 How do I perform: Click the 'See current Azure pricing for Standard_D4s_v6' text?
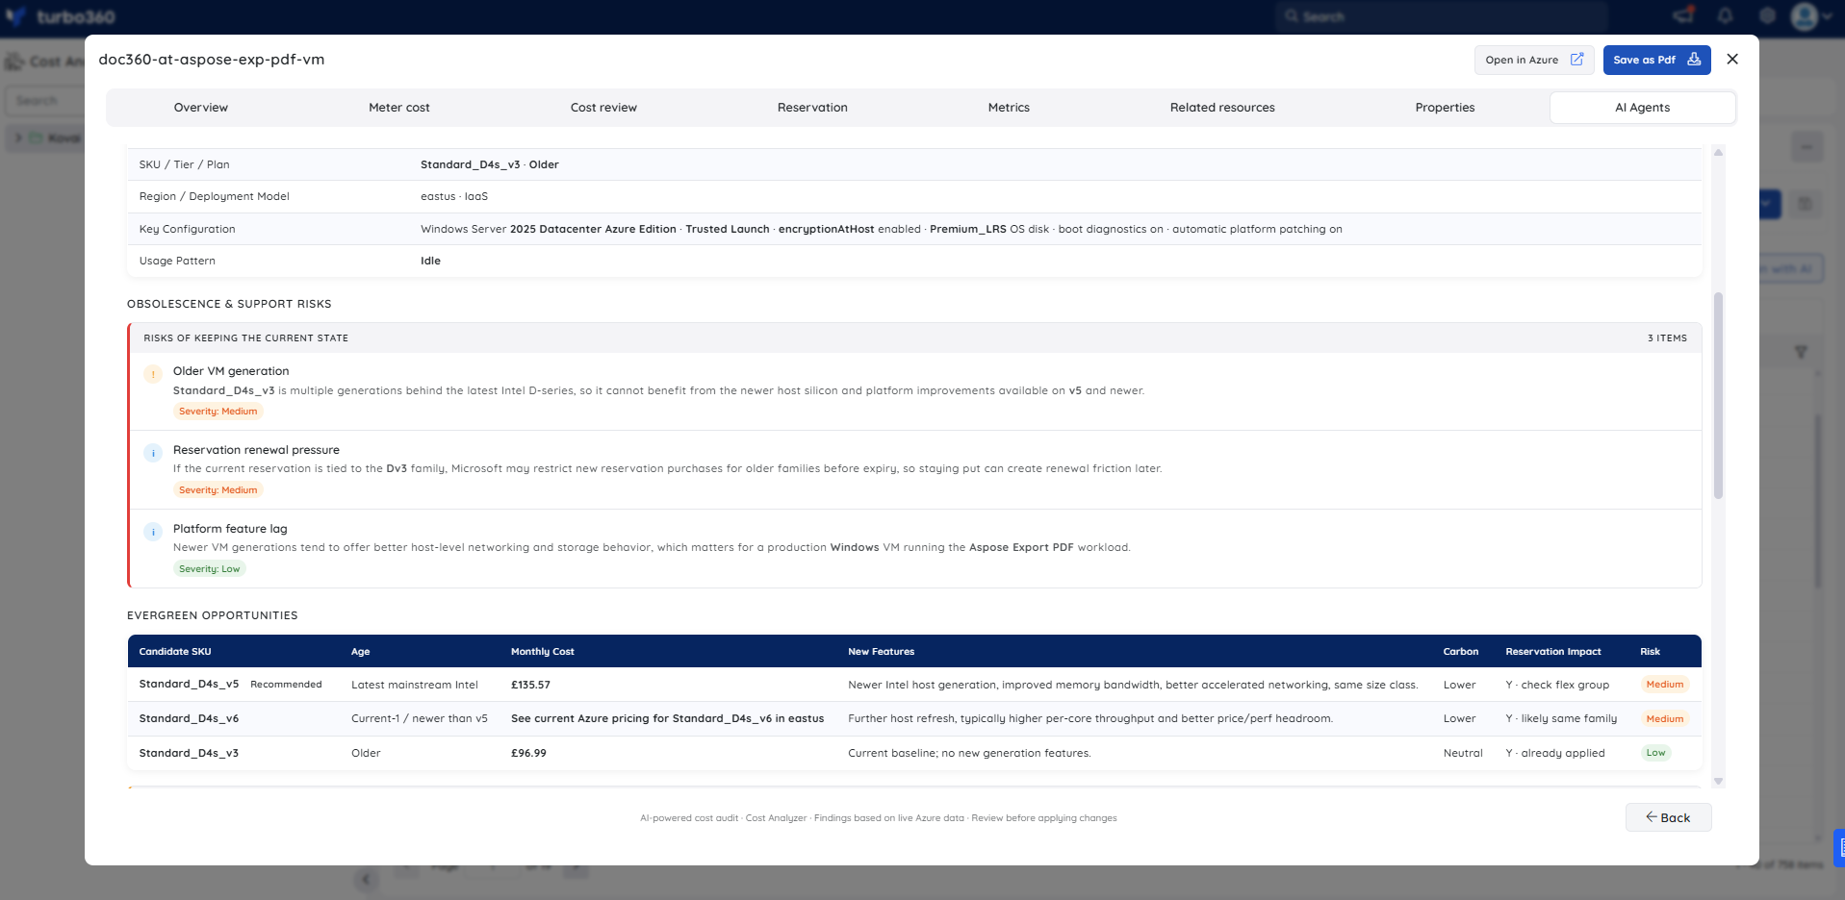point(667,718)
